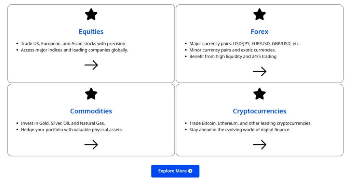Viewport: 350px width, 179px height.
Task: Follow the arrow in the Forex card
Action: tap(259, 71)
